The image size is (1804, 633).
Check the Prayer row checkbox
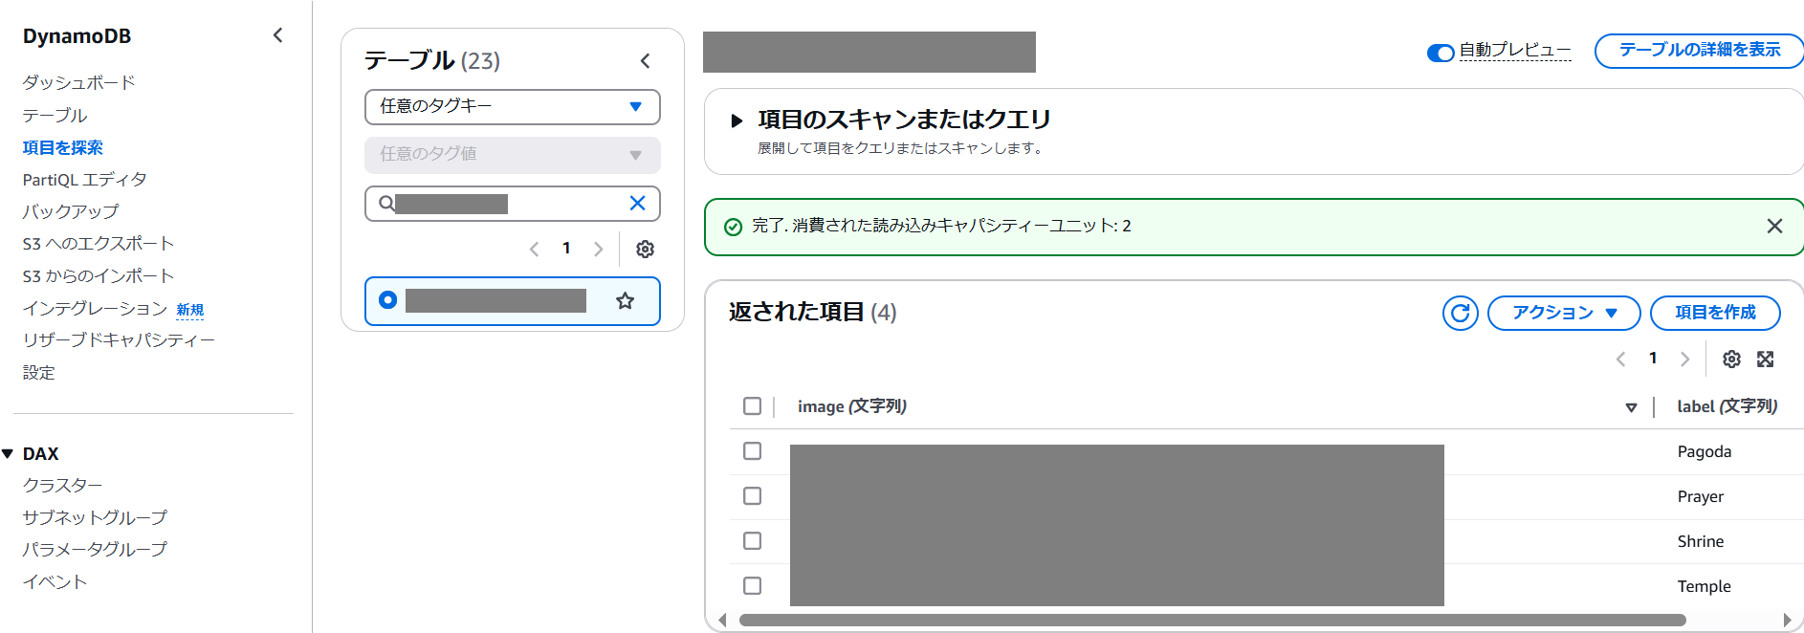[753, 495]
